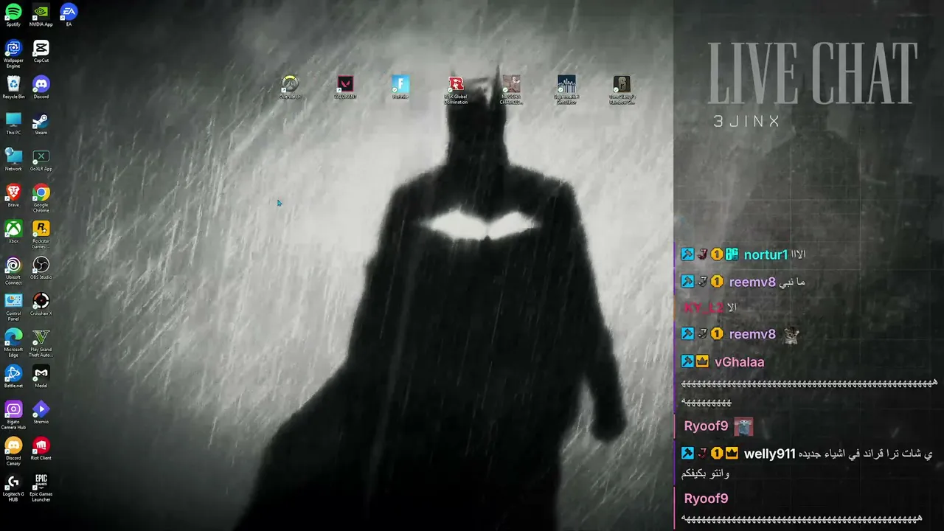Open the Spotify desktop shortcut
The height and width of the screenshot is (531, 944).
coord(13,15)
